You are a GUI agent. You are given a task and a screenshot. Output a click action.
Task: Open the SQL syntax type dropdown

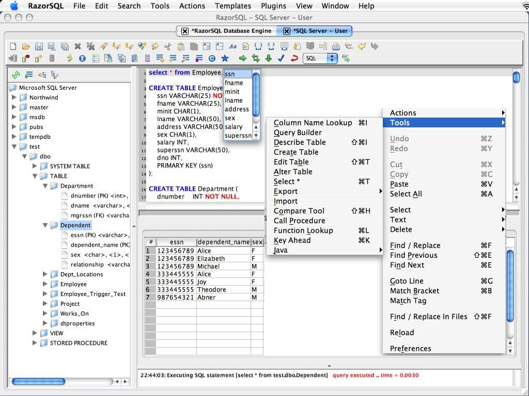(x=320, y=59)
